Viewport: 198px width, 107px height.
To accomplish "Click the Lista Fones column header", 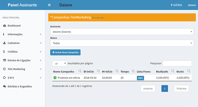I will (144, 72).
